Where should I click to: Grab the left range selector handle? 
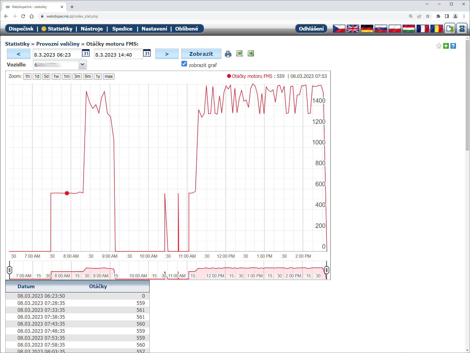(10, 270)
